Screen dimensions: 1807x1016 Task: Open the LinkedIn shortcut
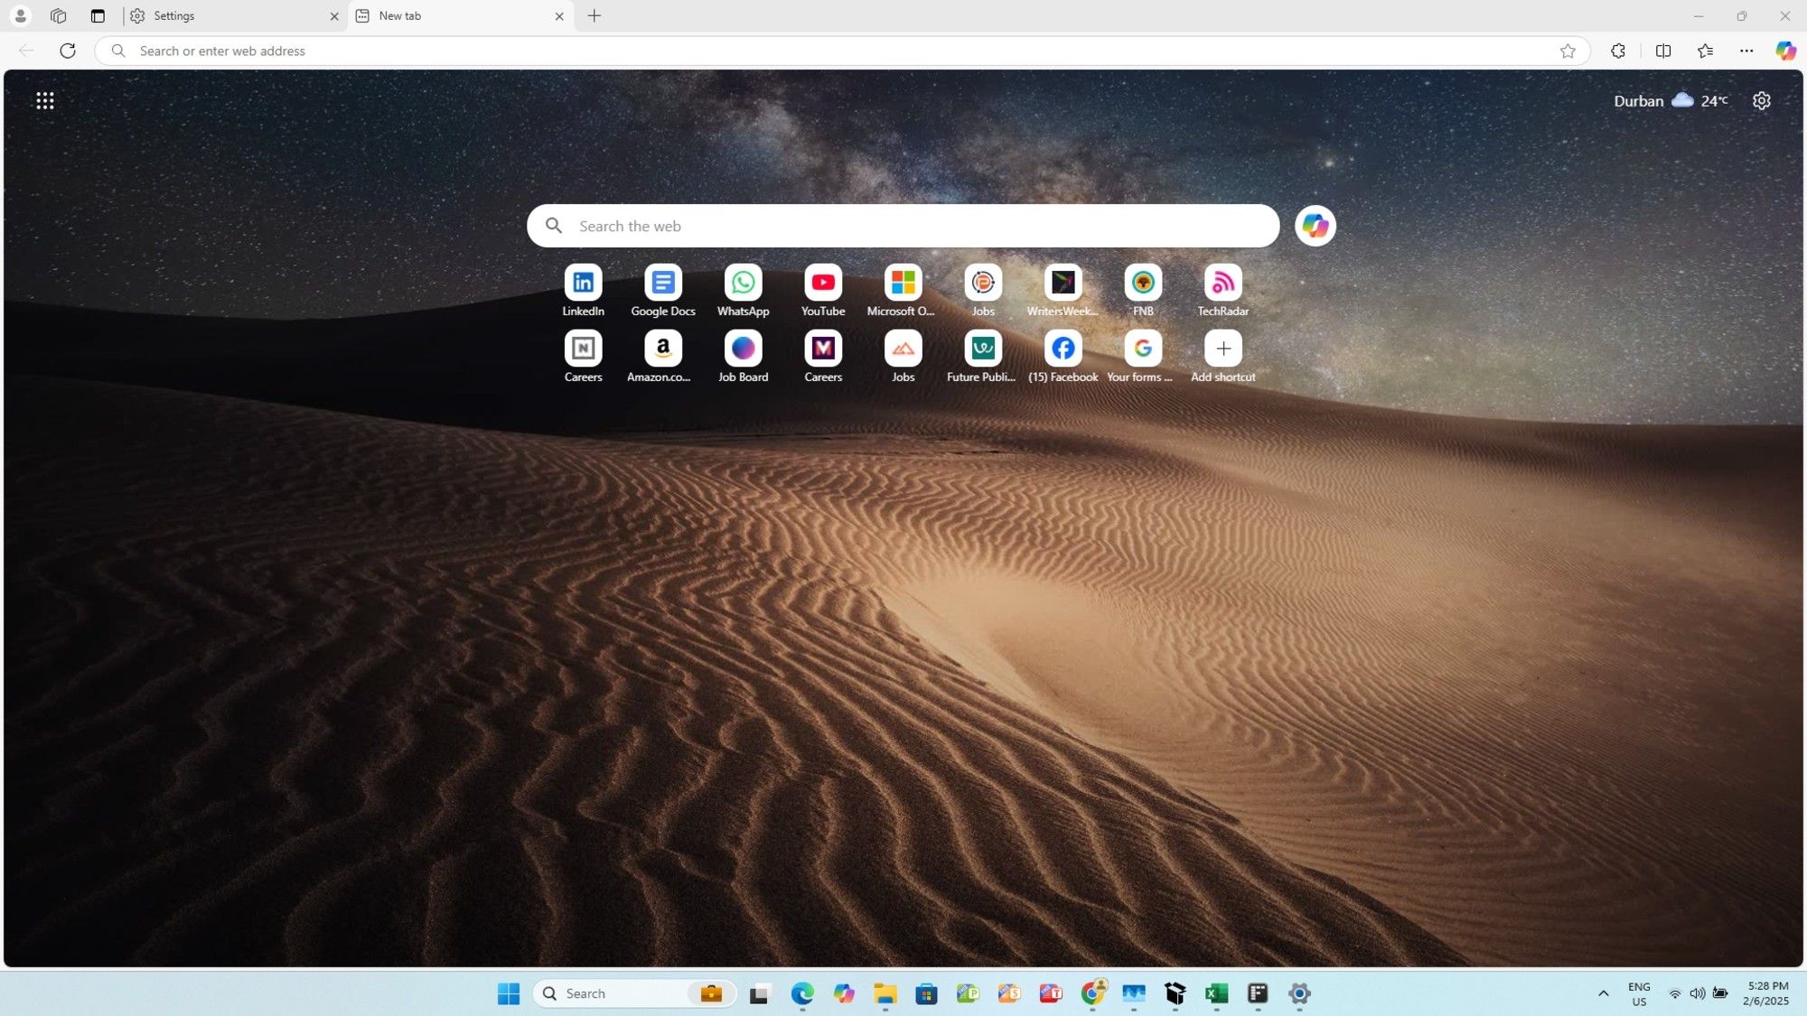point(583,284)
